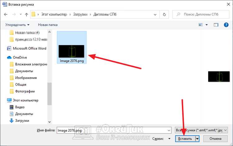The image size is (233, 146).
Task: Click the OneDrive cloud icon
Action: [9, 57]
